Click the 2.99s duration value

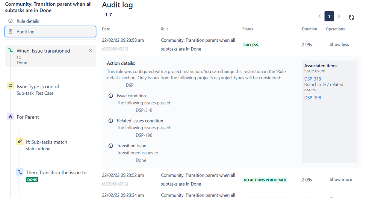[307, 45]
